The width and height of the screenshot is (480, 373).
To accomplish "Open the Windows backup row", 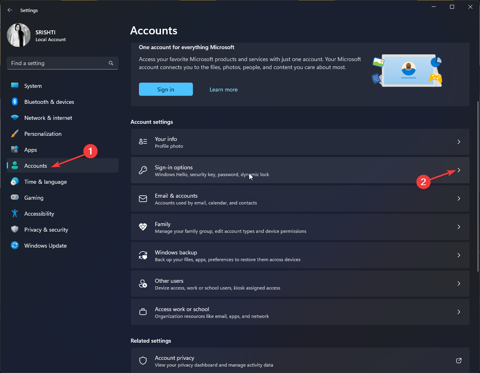I will point(300,255).
